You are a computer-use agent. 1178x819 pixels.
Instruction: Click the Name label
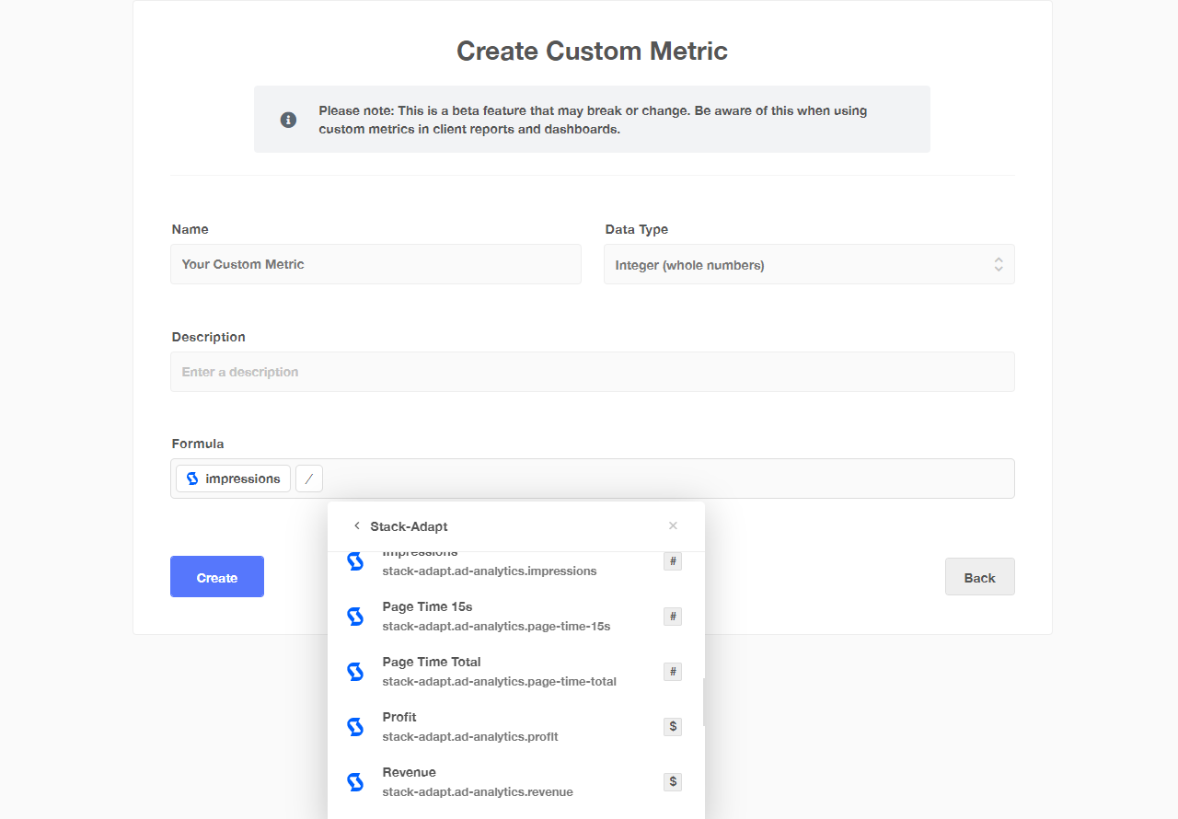(x=191, y=229)
